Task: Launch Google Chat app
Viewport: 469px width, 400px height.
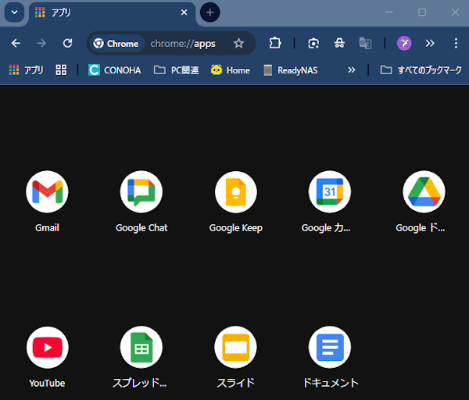Action: 141,191
